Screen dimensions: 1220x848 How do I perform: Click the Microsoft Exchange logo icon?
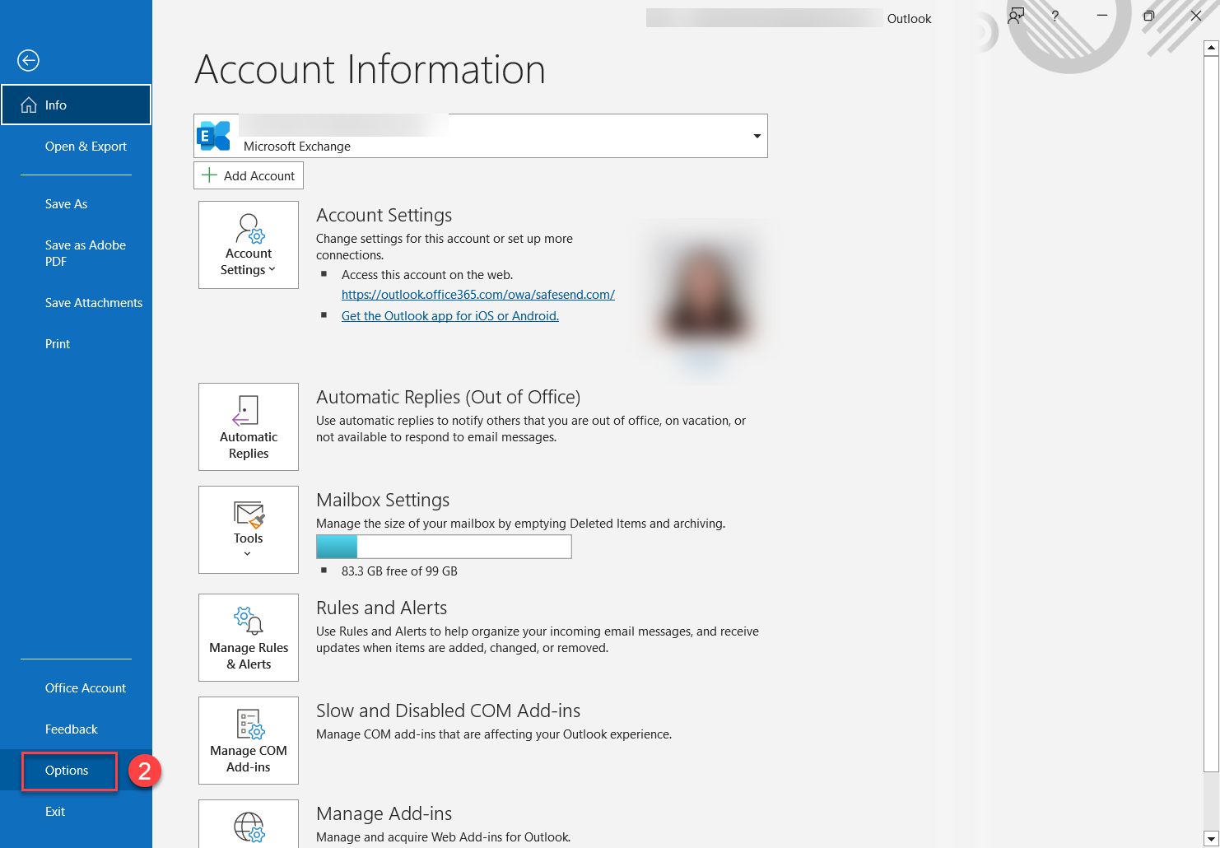[214, 136]
